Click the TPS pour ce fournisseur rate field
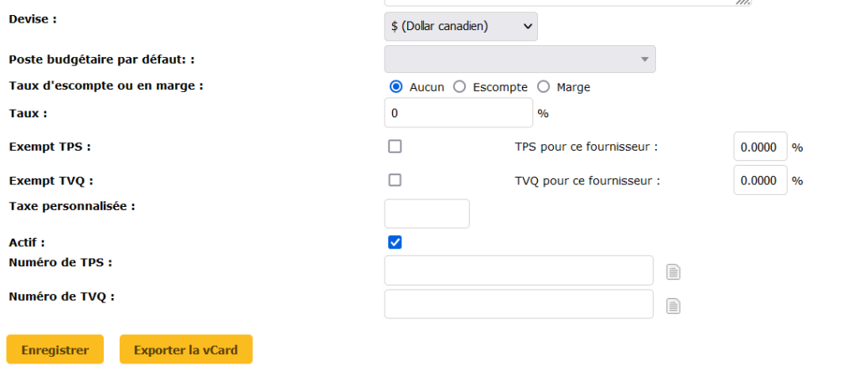858x371 pixels. coord(761,147)
